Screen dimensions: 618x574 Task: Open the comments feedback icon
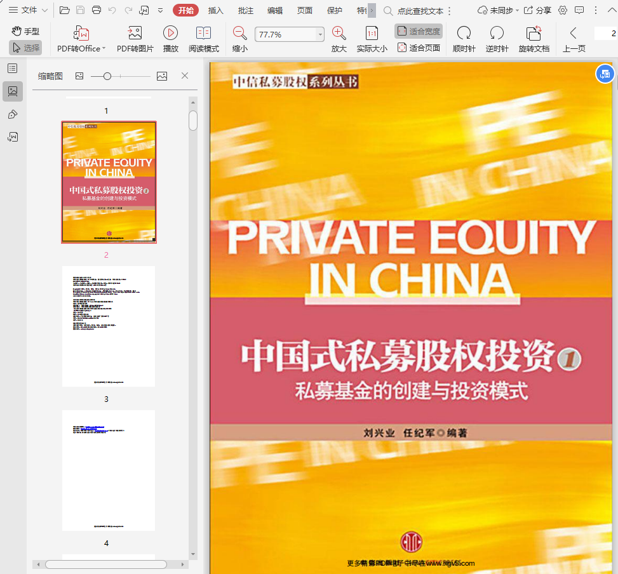579,11
